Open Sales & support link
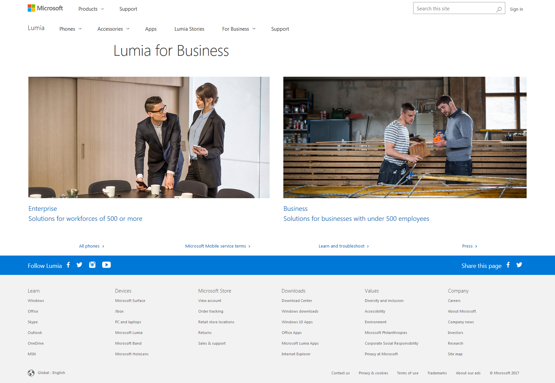555x383 pixels. (212, 343)
